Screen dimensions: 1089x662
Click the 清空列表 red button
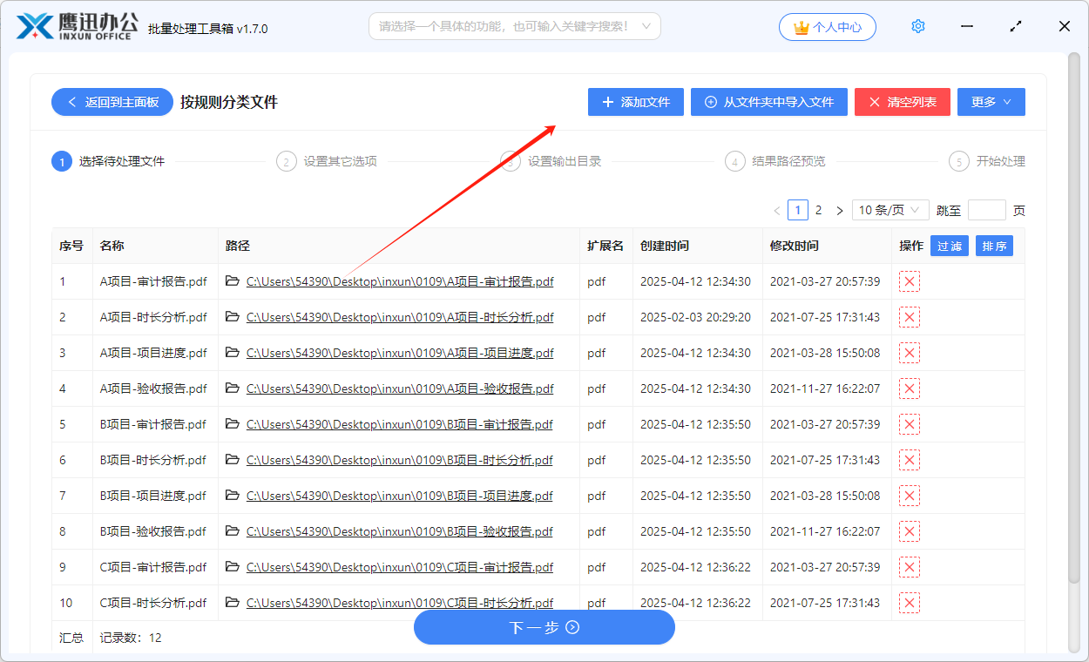click(x=902, y=102)
